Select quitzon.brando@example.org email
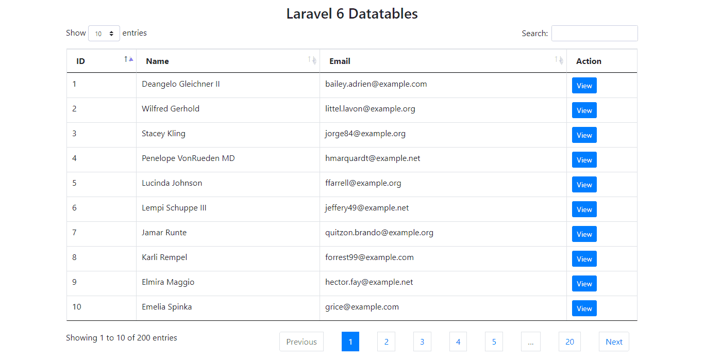 point(379,232)
